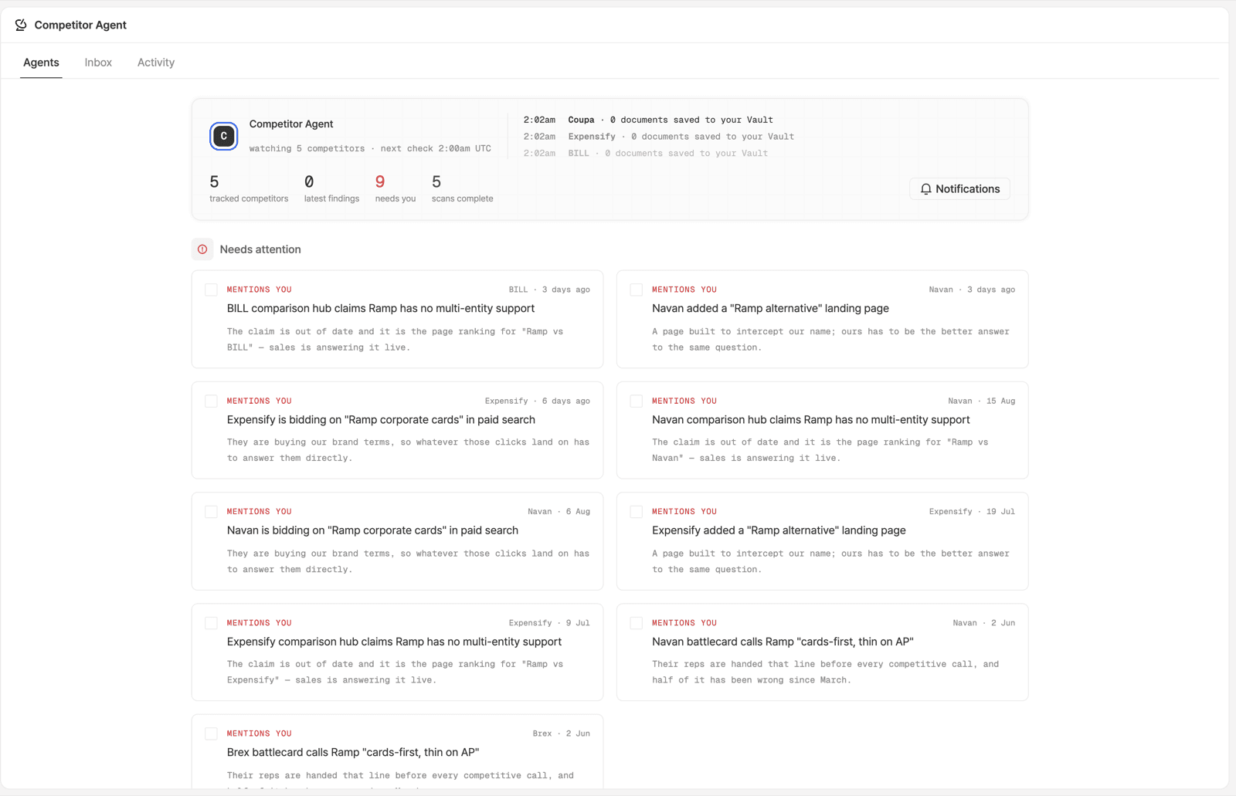The image size is (1236, 796).
Task: Check the Expensify Ramp alternative landing page card
Action: click(636, 512)
